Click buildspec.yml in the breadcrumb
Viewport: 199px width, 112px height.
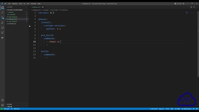coord(36,10)
